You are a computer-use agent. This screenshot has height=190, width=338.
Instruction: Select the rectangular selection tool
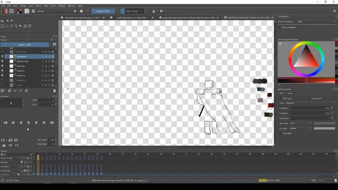click(x=2, y=26)
